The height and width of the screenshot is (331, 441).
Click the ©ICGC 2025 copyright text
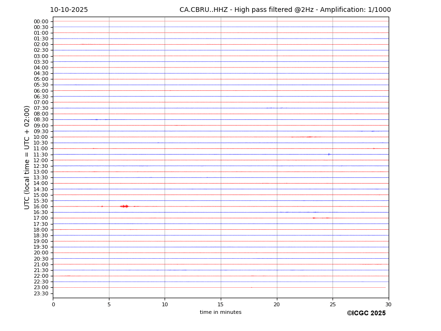(366, 313)
